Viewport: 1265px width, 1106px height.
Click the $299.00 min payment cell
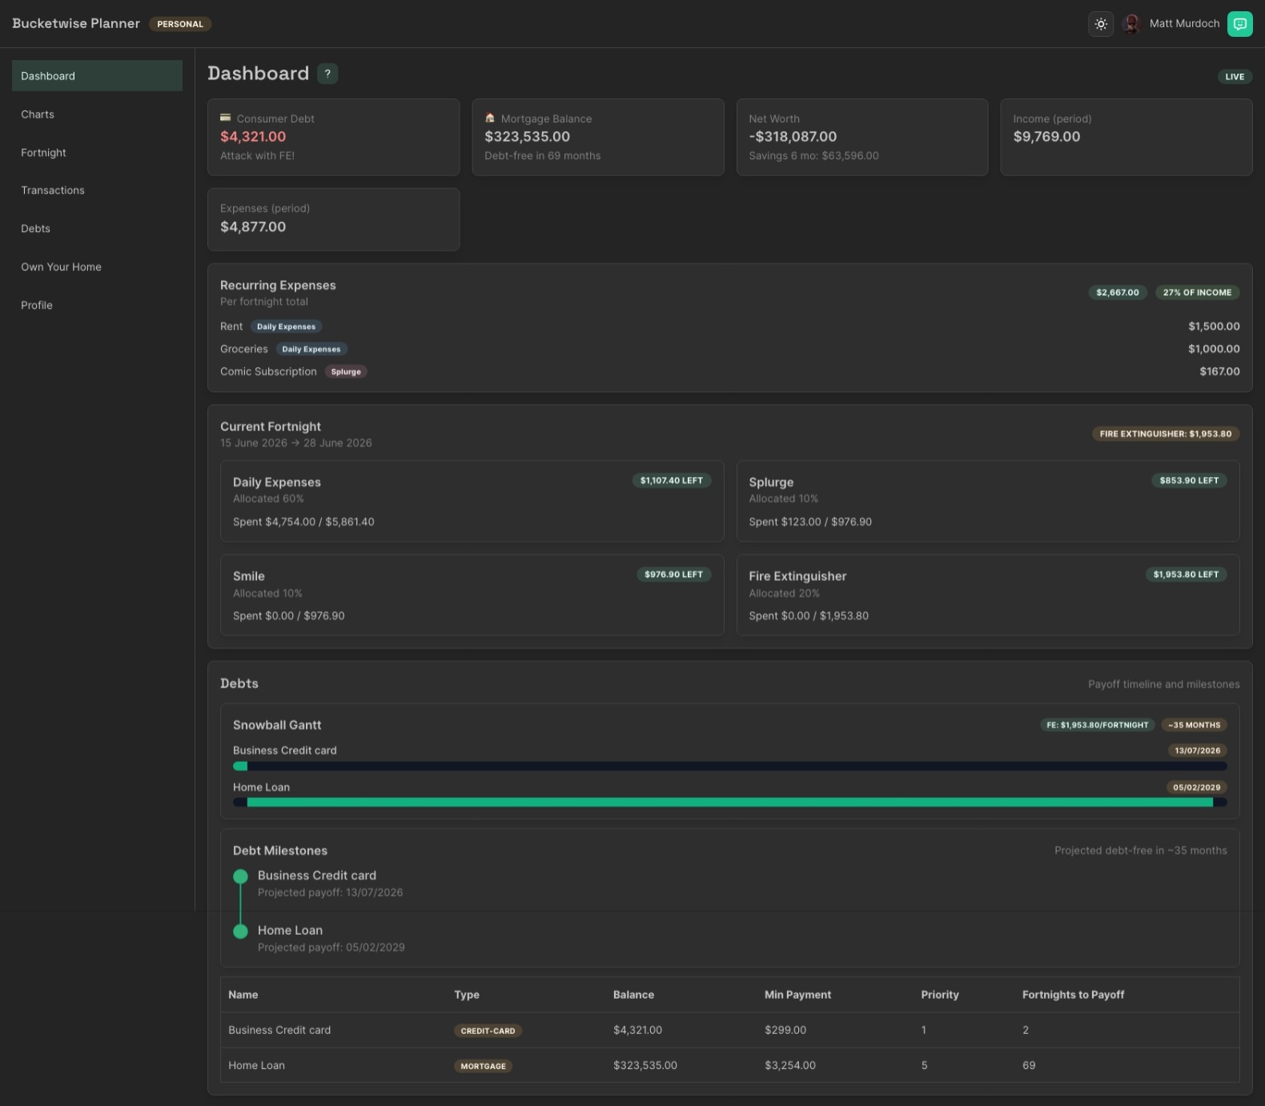tap(785, 1030)
